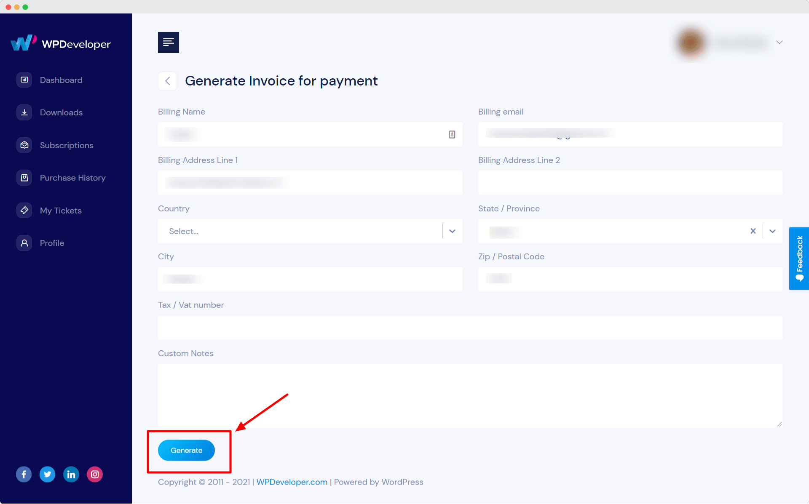Click the Twitter social icon
Image resolution: width=809 pixels, height=504 pixels.
46,475
